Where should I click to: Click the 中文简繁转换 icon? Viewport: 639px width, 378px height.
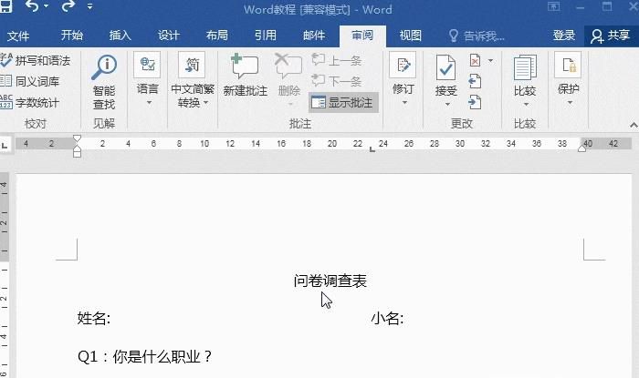[192, 65]
